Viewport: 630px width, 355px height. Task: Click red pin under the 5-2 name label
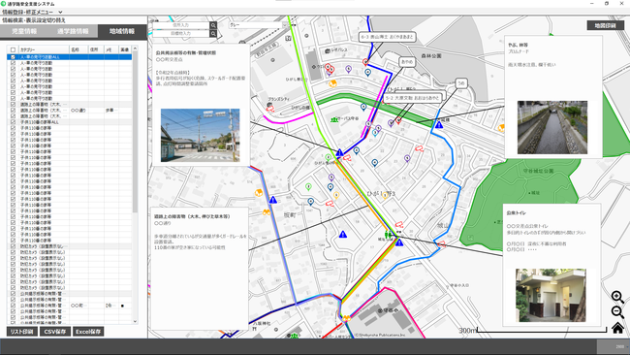(398, 120)
